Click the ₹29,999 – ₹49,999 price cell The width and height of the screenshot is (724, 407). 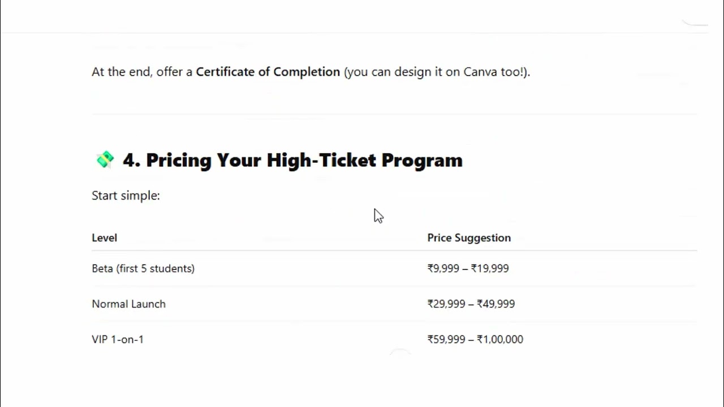click(x=471, y=304)
